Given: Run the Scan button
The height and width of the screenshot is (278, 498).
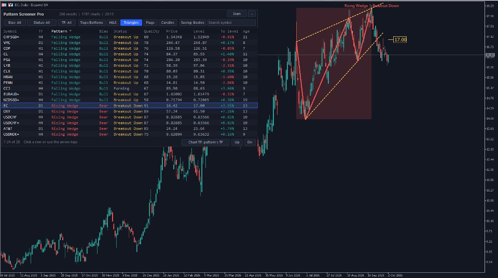Looking at the screenshot, I should [x=237, y=14].
